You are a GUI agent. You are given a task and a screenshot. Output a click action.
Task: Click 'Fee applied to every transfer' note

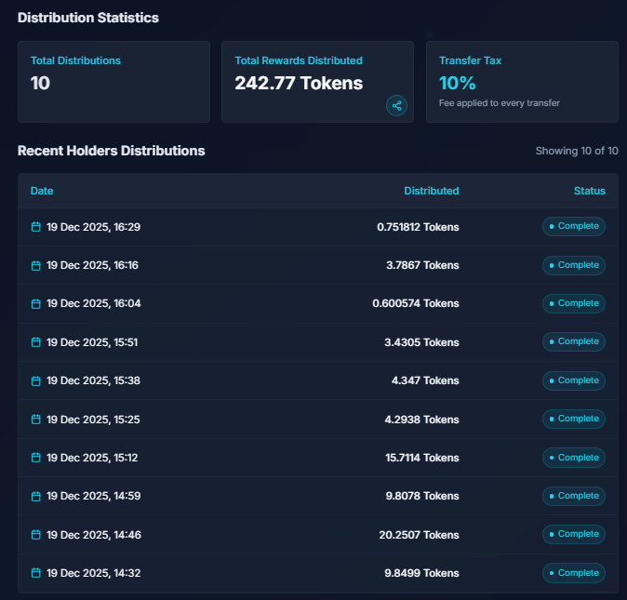(x=499, y=103)
